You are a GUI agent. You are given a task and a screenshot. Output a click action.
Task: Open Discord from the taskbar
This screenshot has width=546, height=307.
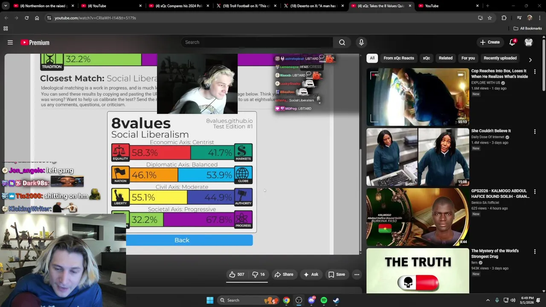pos(311,300)
